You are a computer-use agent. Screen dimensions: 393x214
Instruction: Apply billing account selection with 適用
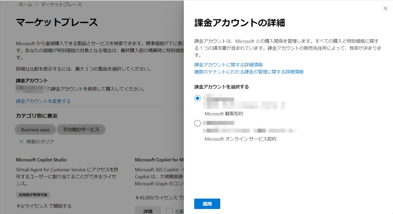tap(207, 204)
